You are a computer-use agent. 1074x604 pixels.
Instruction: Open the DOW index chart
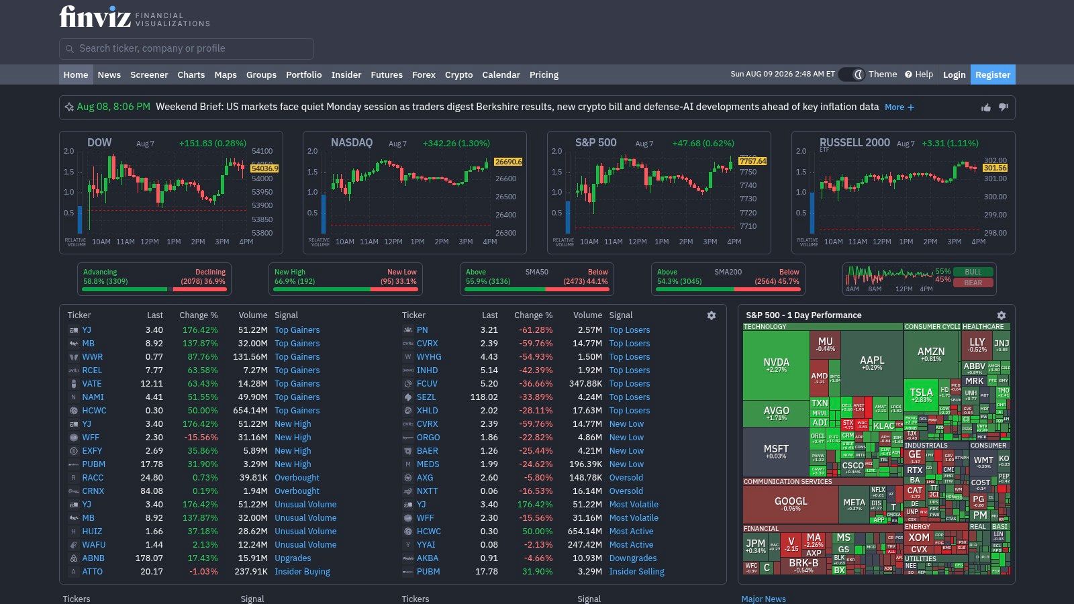(171, 193)
